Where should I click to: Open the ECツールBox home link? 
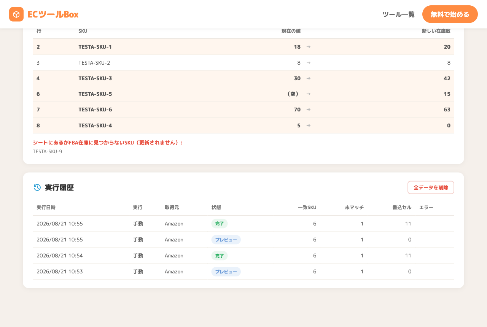tap(44, 14)
